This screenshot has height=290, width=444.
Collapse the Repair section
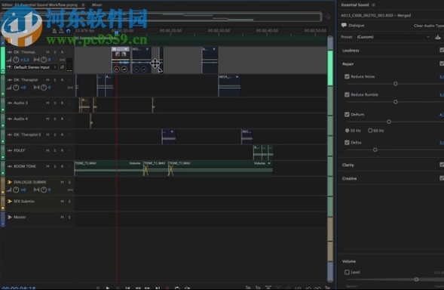tap(348, 64)
